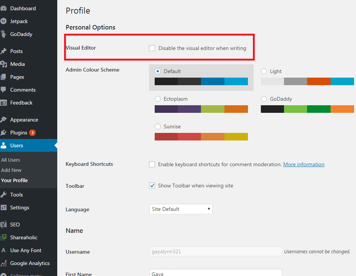Choose the Sunrise admin colour scheme

pos(157,126)
